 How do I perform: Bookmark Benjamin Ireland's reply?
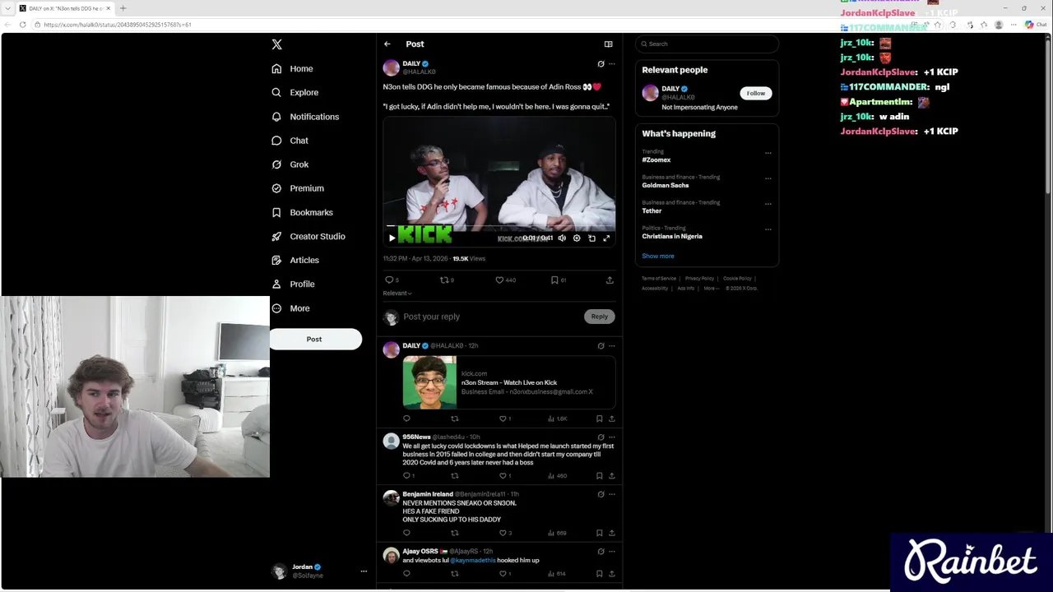coord(599,533)
